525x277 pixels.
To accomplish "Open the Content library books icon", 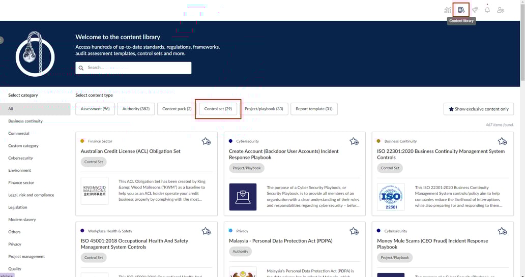I will click(x=461, y=10).
